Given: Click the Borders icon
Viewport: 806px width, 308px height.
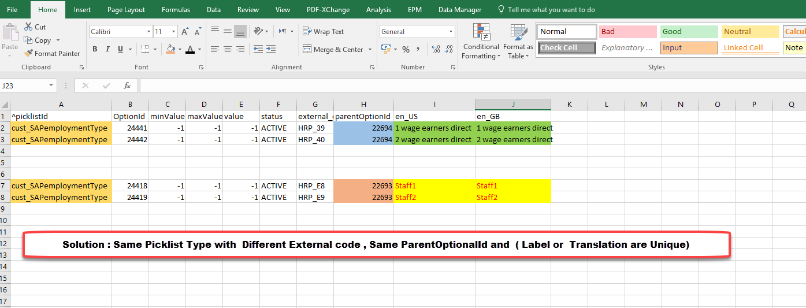Looking at the screenshot, I should 145,50.
